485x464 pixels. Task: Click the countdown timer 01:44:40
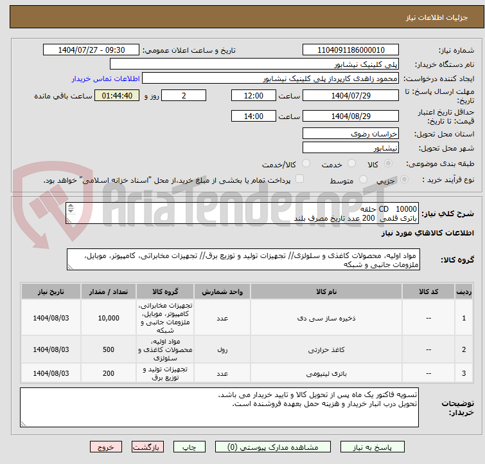pyautogui.click(x=117, y=95)
